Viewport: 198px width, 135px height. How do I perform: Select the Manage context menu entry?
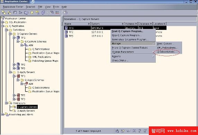click(x=133, y=43)
